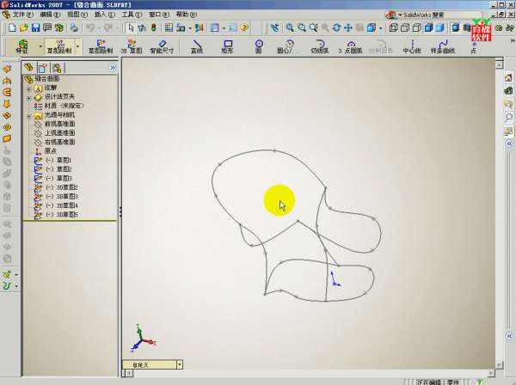Expand task pane with left chevrons

click(x=509, y=144)
